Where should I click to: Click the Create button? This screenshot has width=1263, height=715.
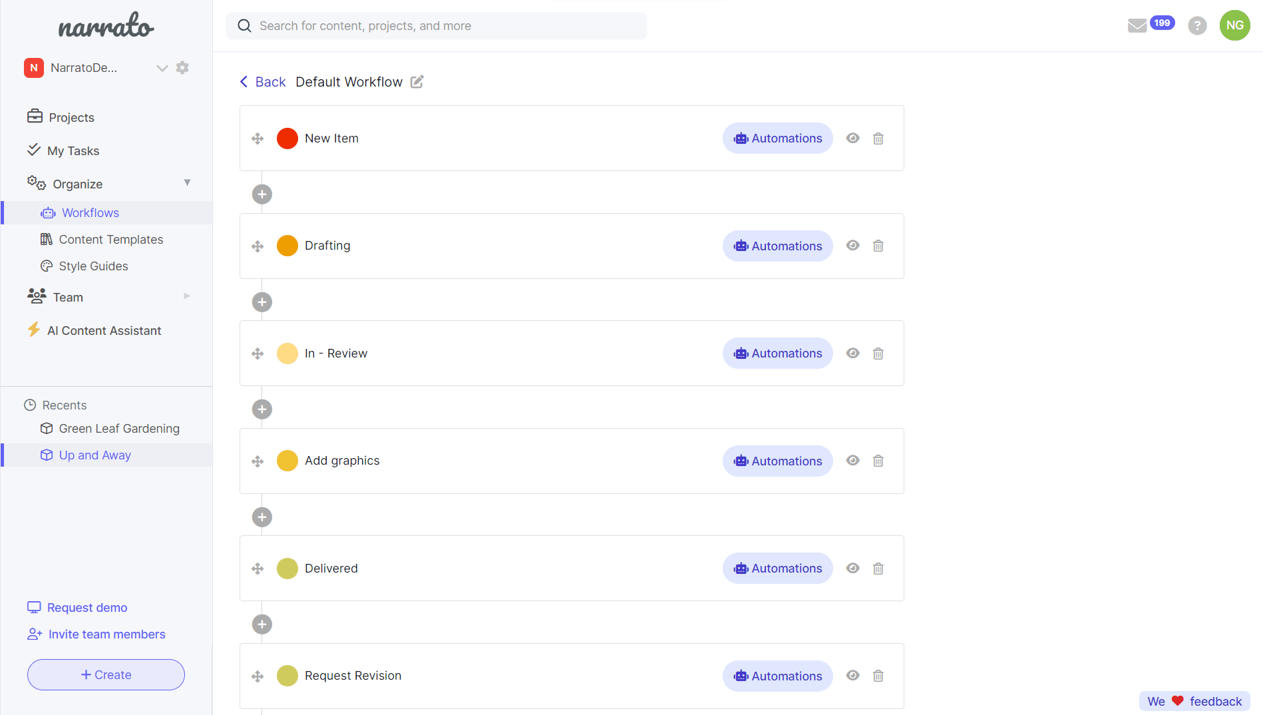pos(106,675)
